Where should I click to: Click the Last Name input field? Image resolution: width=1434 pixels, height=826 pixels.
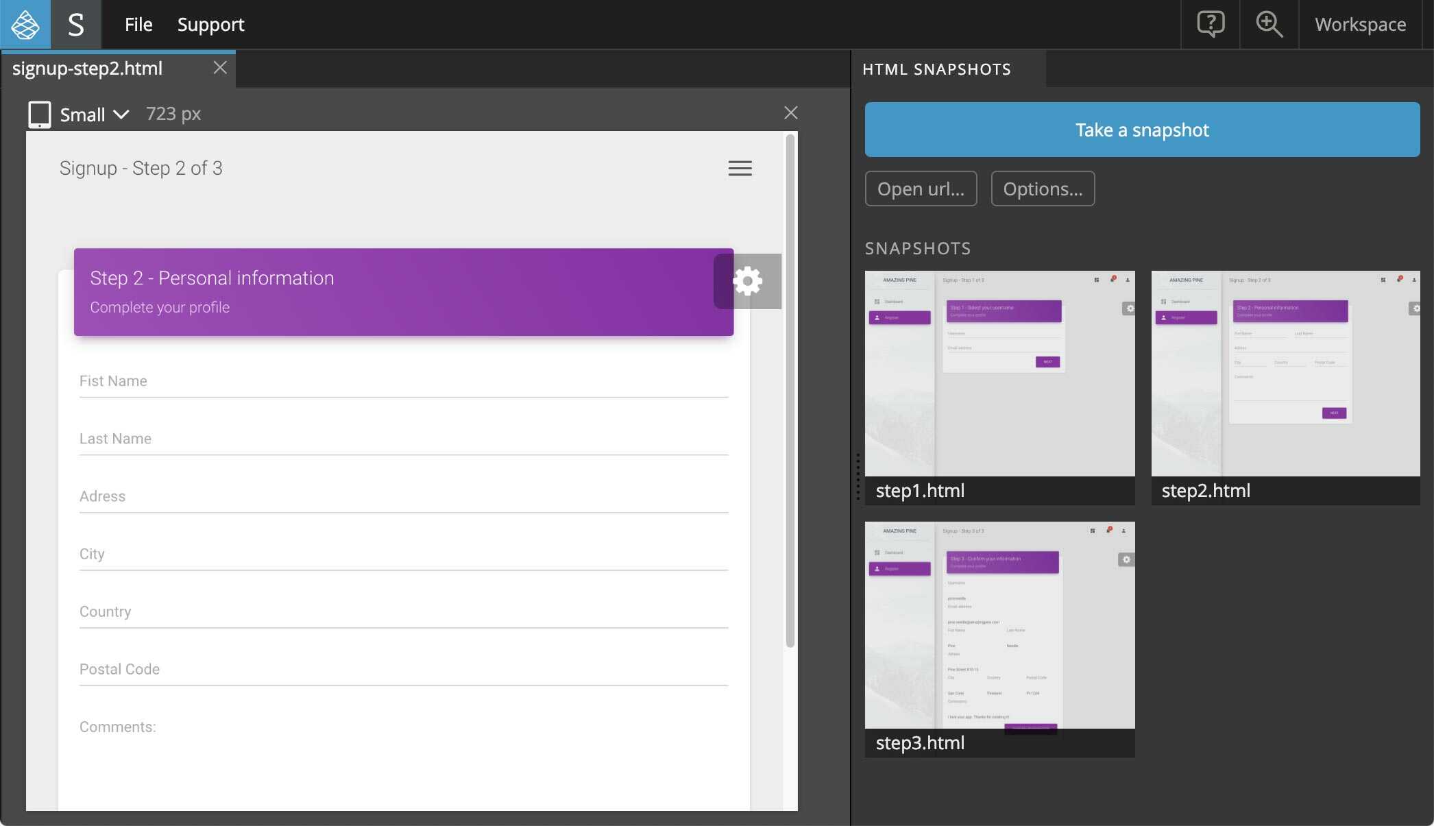(403, 439)
